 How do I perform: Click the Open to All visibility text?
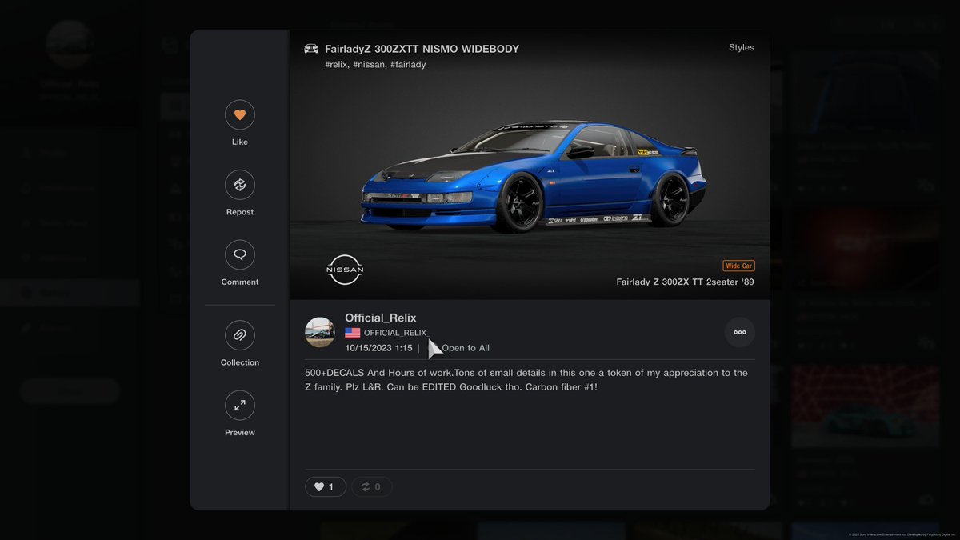[x=466, y=348]
